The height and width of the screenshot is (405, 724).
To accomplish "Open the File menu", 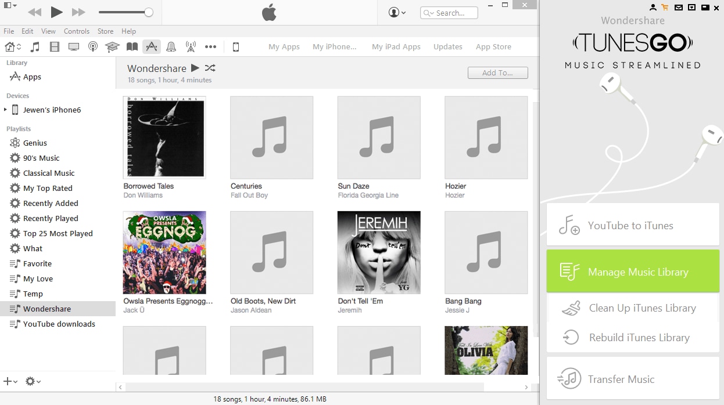I will [x=9, y=31].
